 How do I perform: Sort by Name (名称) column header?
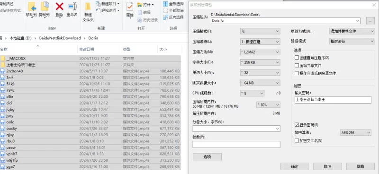tap(4, 49)
